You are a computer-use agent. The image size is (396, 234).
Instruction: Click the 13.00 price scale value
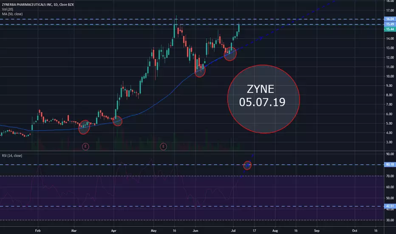click(x=390, y=48)
